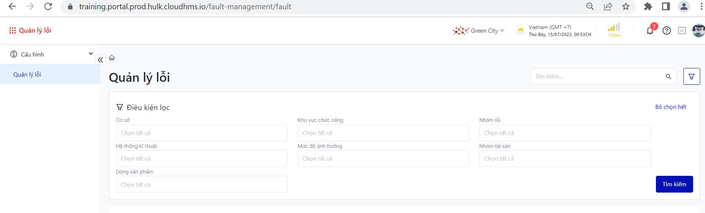Click the search magnifier icon
The height and width of the screenshot is (213, 705).
click(x=668, y=77)
